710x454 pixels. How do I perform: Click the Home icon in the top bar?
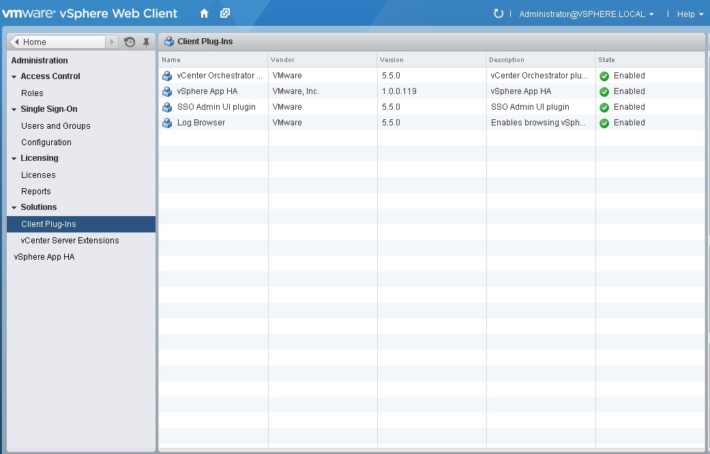(203, 13)
